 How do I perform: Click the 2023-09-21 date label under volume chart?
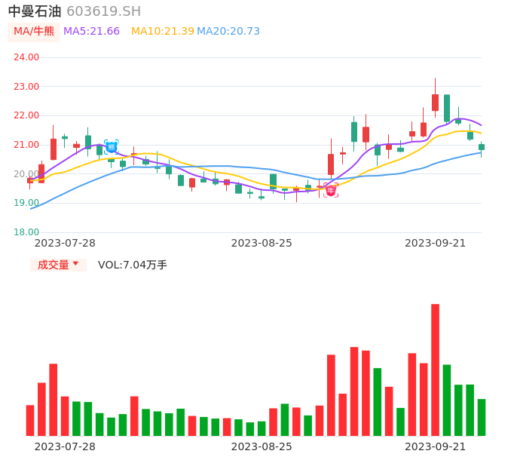(436, 446)
